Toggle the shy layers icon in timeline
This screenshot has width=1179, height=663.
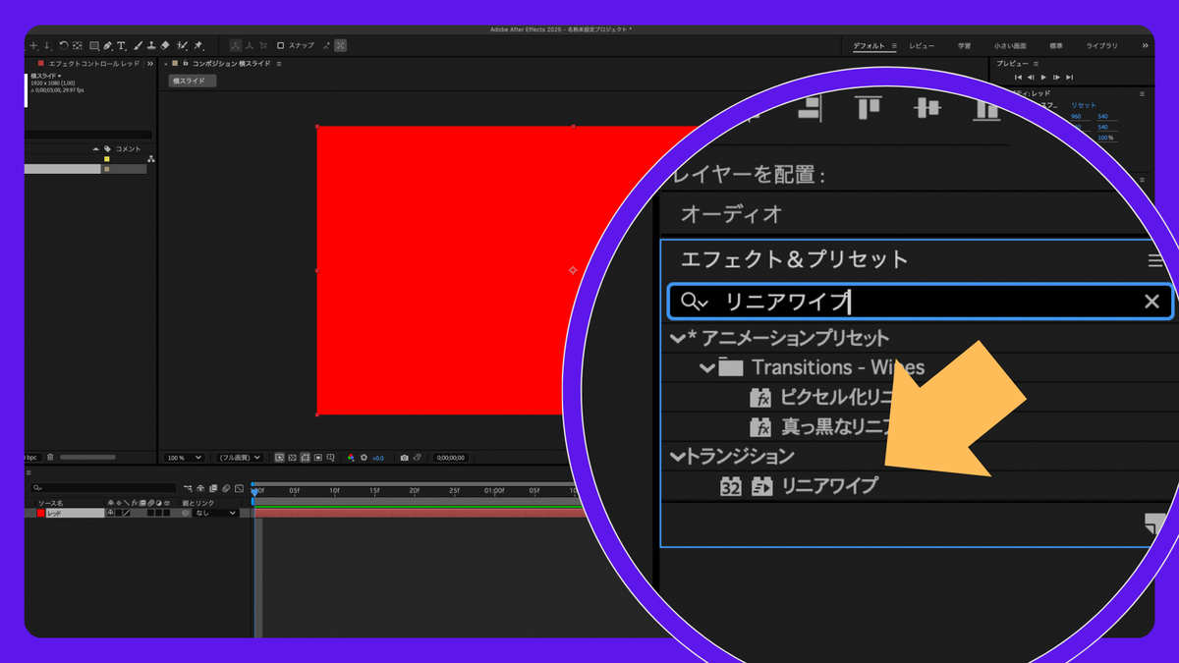coord(200,488)
